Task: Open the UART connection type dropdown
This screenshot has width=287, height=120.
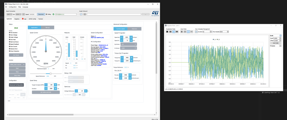Action: coord(9,14)
